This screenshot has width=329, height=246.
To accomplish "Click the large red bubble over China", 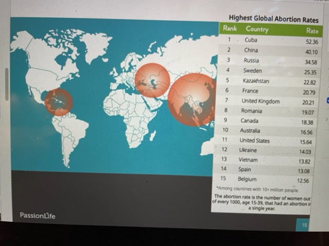I will (192, 99).
